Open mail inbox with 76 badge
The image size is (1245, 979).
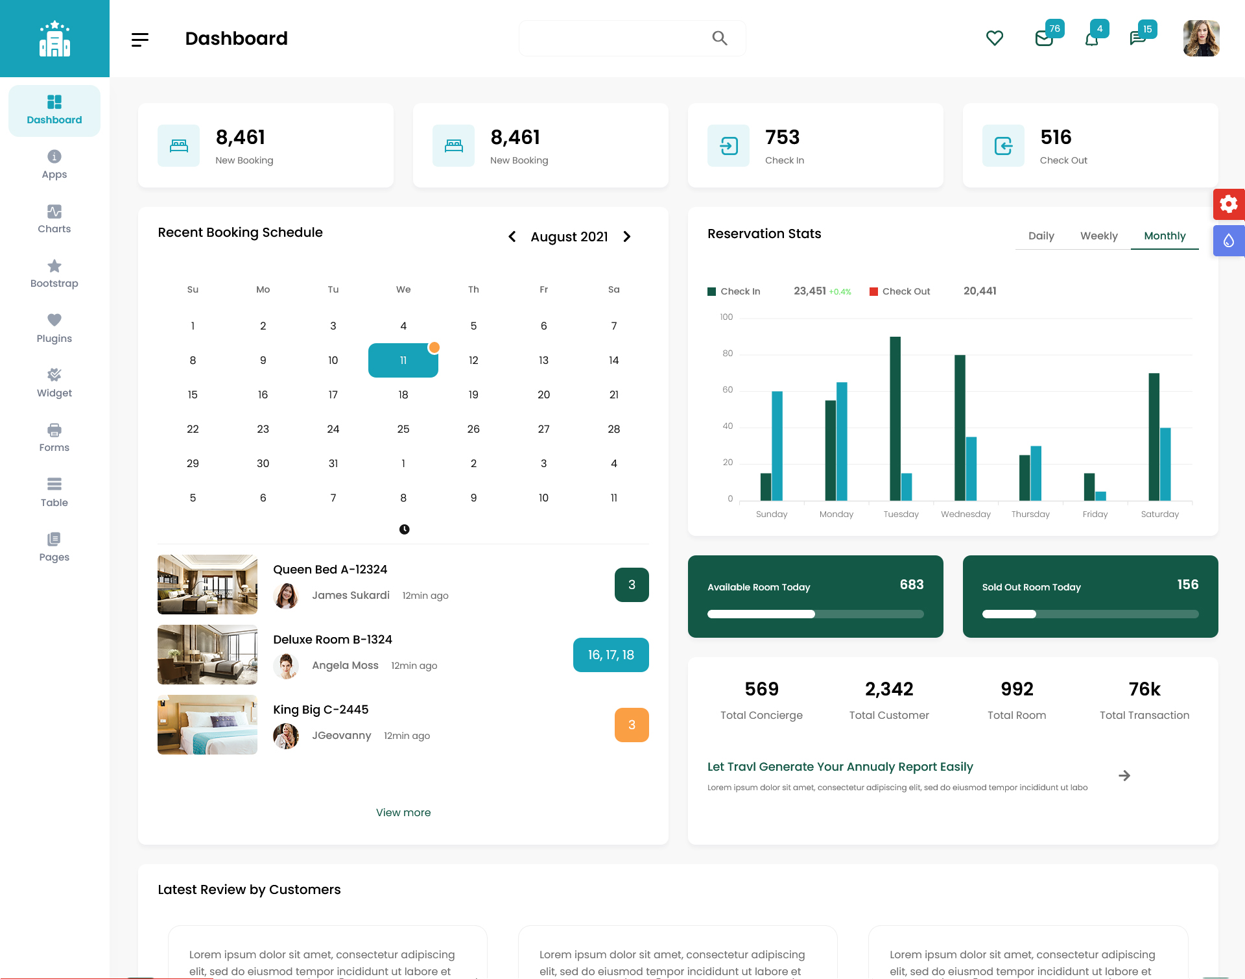click(x=1043, y=38)
